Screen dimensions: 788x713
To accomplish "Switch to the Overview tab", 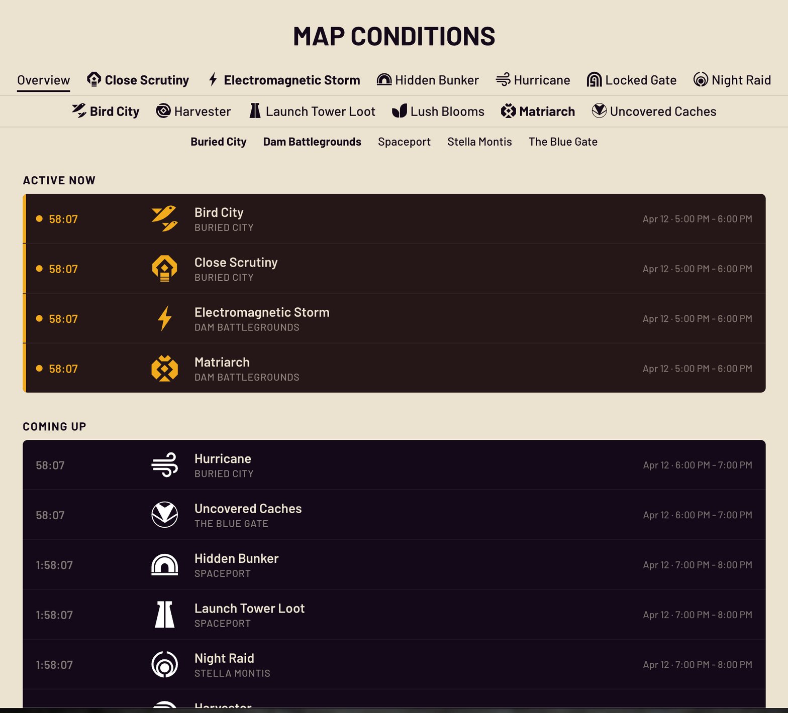I will pos(43,80).
